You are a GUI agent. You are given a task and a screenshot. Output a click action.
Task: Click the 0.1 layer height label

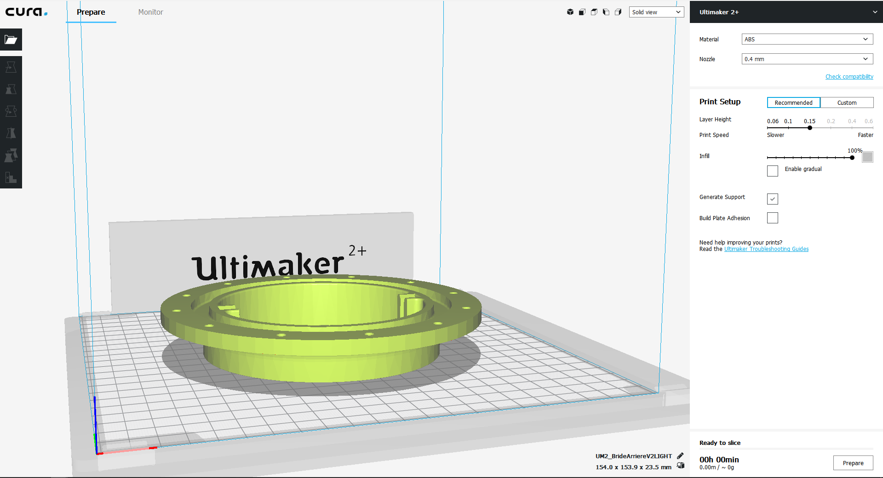pyautogui.click(x=788, y=121)
